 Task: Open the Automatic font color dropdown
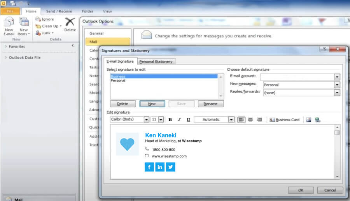(x=231, y=120)
